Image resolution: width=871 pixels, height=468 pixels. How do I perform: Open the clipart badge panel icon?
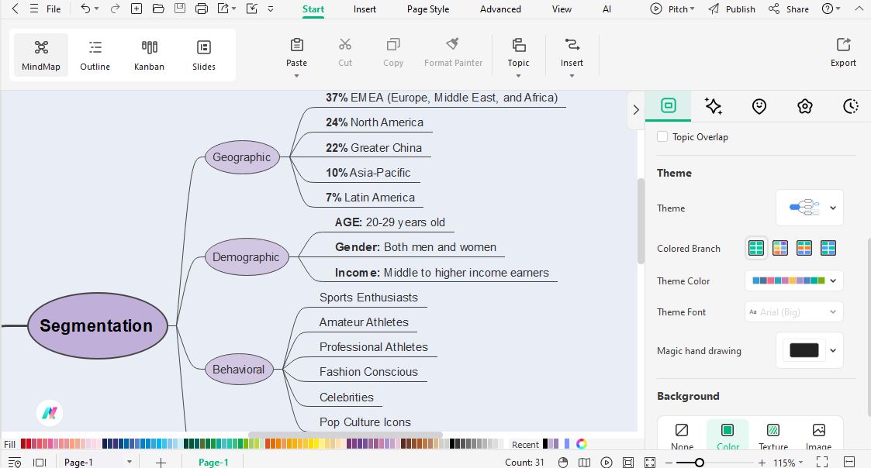(805, 106)
